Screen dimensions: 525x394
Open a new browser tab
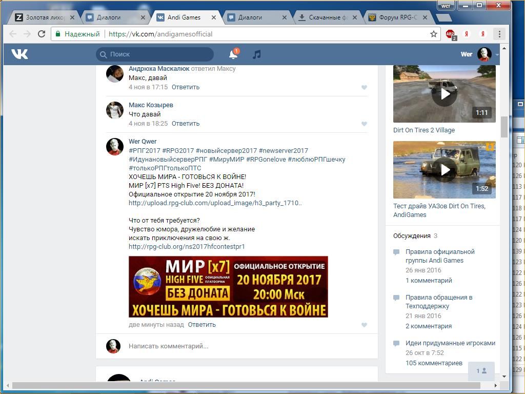point(443,17)
